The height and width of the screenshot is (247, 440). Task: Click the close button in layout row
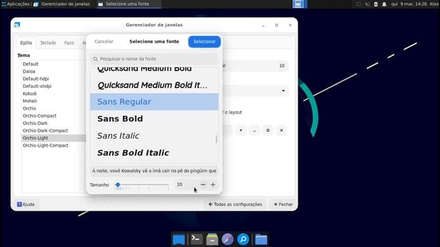click(x=281, y=130)
